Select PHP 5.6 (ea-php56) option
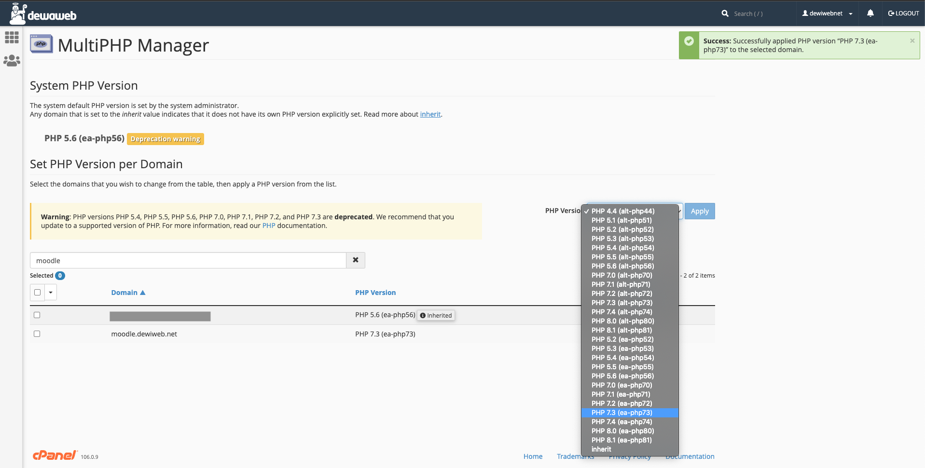The image size is (925, 468). tap(630, 376)
